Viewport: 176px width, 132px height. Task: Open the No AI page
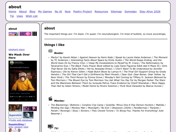click(x=58, y=11)
